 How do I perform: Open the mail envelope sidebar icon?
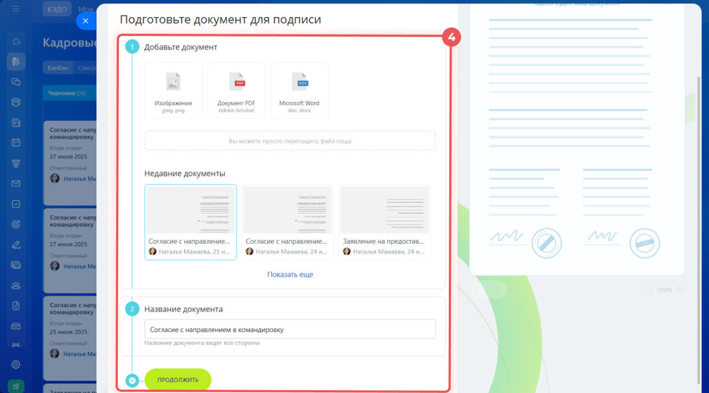16,184
